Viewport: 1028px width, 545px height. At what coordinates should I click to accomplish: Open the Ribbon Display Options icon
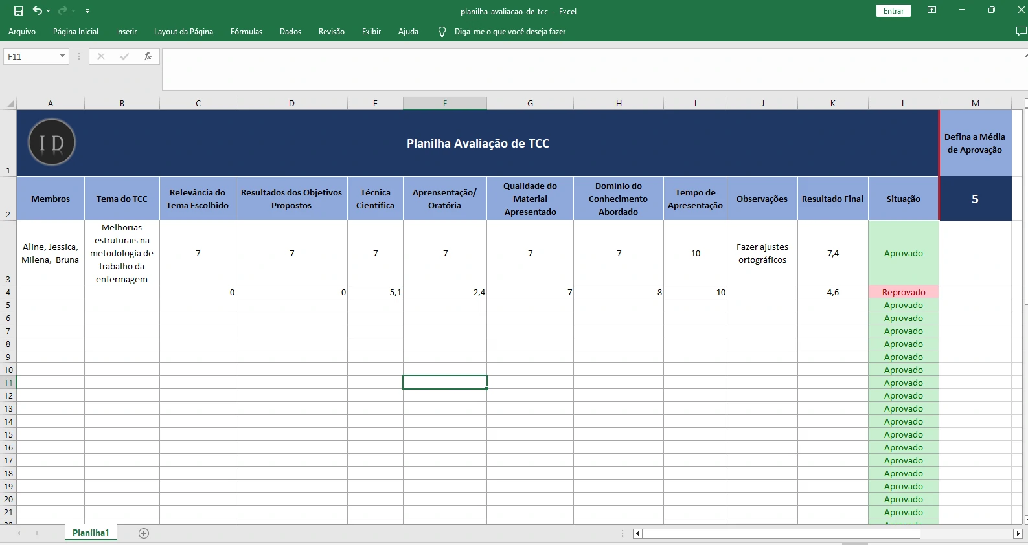pos(931,10)
